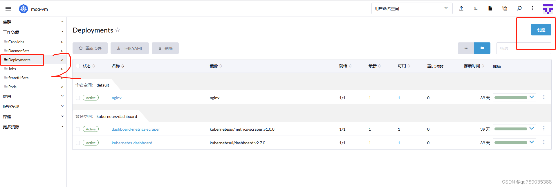The height and width of the screenshot is (187, 556).
Task: Open the header more-options dots menu
Action: [x=532, y=8]
